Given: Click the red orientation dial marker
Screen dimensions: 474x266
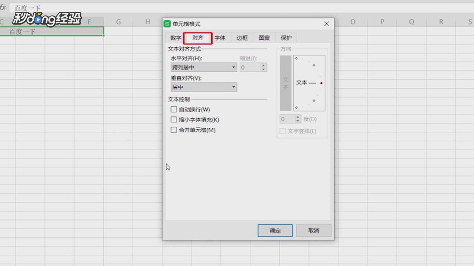Looking at the screenshot, I should [321, 83].
